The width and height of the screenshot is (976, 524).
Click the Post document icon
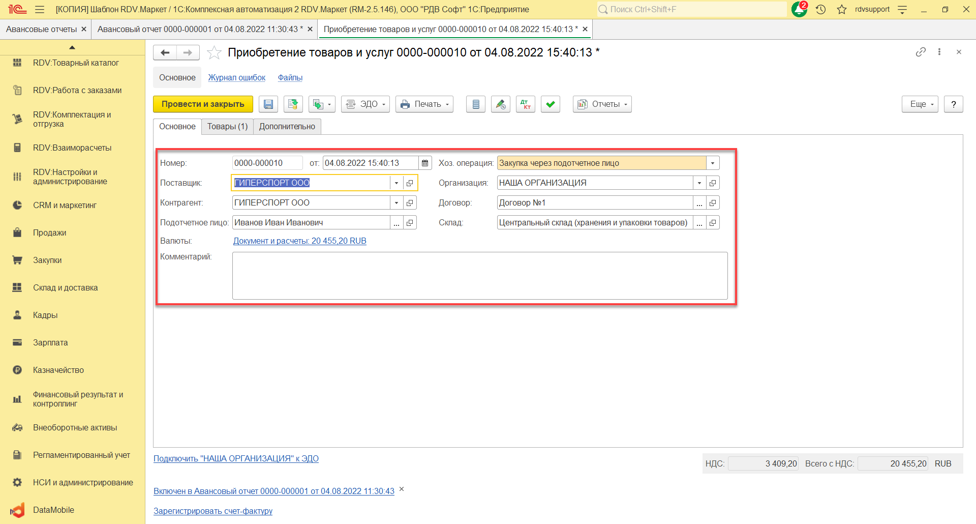point(293,104)
